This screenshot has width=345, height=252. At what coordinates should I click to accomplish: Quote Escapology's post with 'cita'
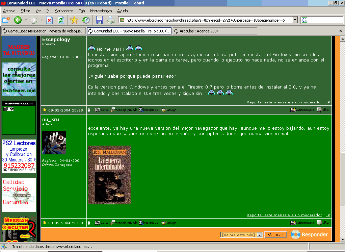point(323,109)
